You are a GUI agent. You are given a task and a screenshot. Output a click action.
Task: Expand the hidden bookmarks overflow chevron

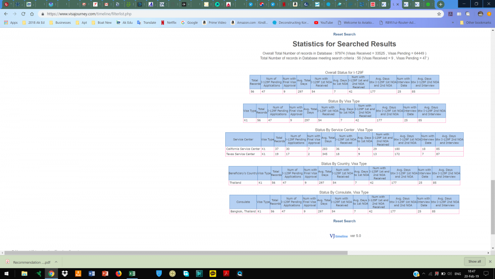click(453, 22)
